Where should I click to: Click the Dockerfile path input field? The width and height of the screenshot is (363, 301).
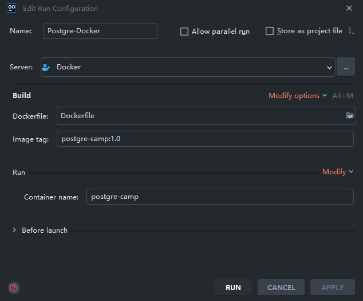point(206,116)
